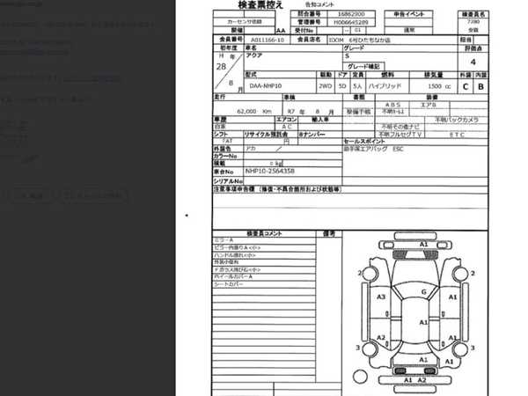Click the overall evaluation score 4
The width and height of the screenshot is (528, 396).
(x=473, y=62)
